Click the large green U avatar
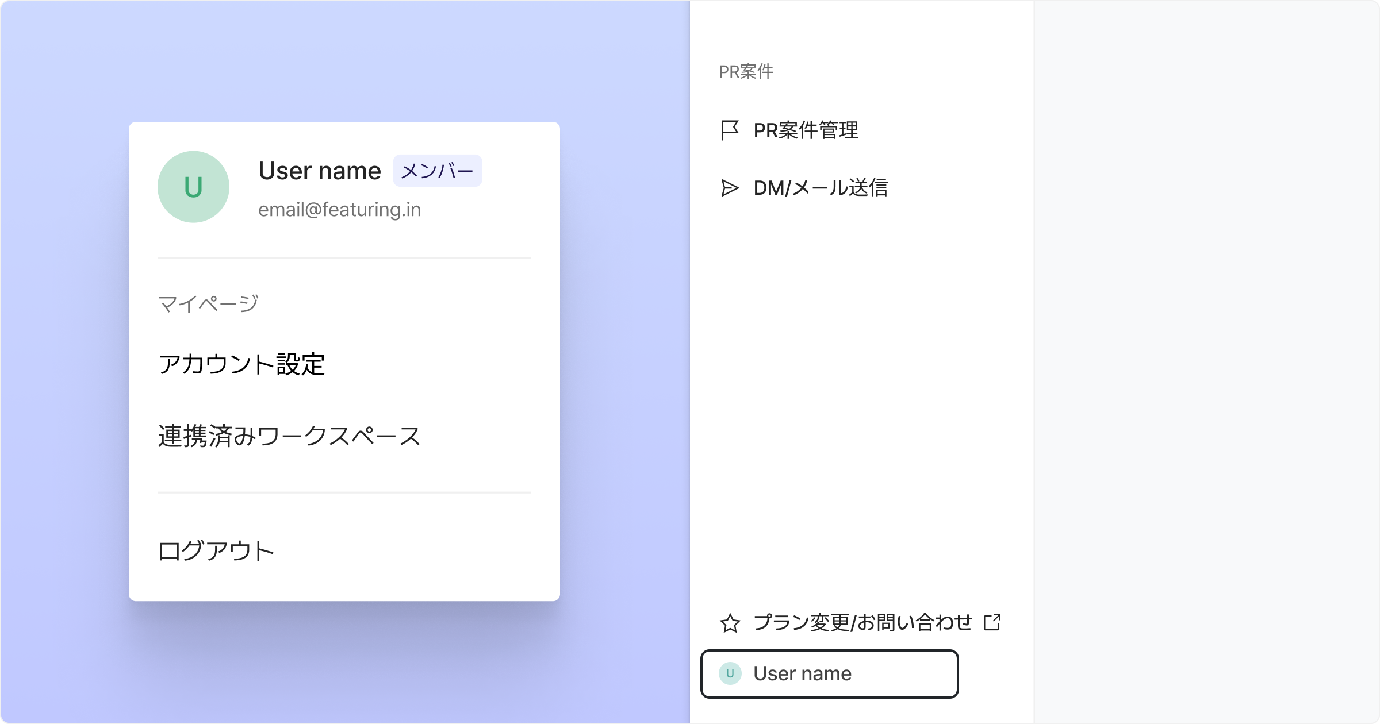This screenshot has width=1380, height=724. [x=193, y=187]
